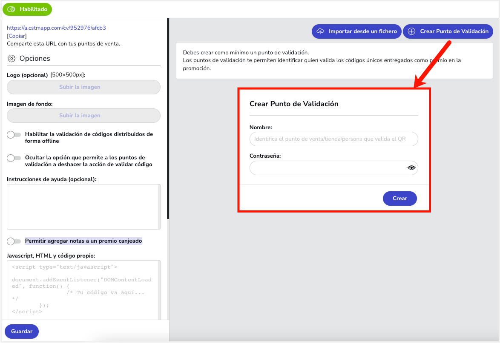This screenshot has width=500, height=343.
Task: Focus the Nombre input field
Action: 333,139
